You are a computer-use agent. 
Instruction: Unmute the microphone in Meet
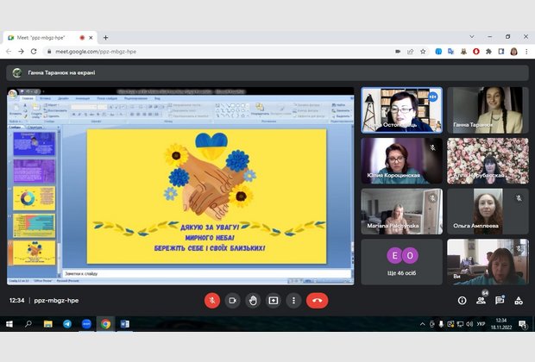(211, 300)
